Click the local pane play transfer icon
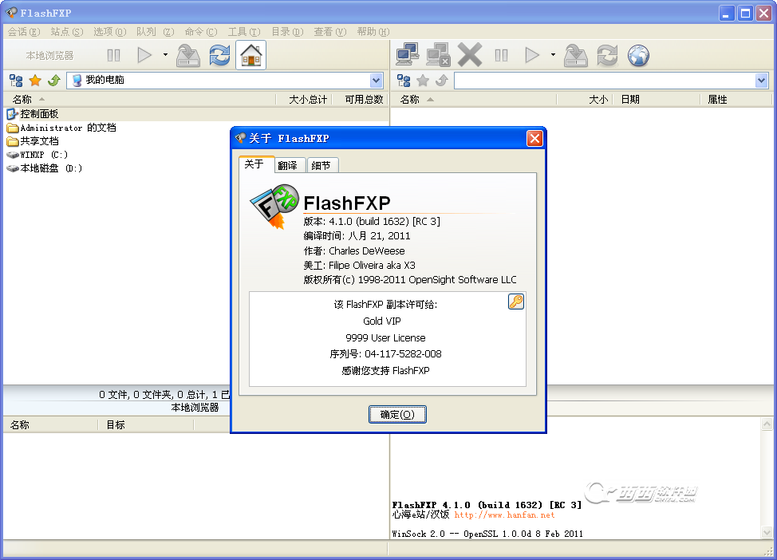This screenshot has width=777, height=560. tap(144, 55)
